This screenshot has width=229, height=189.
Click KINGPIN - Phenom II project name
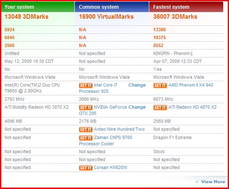click(x=173, y=54)
